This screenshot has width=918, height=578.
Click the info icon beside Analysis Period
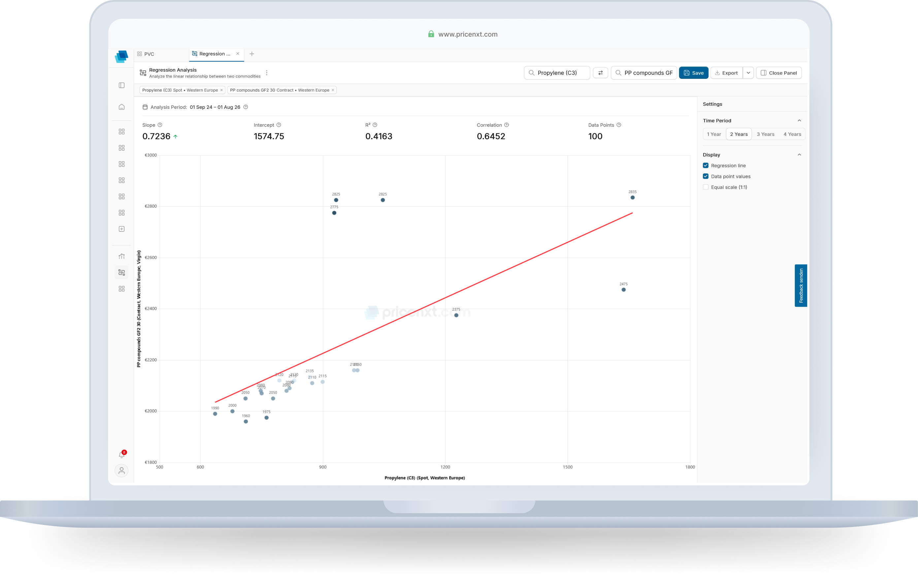pyautogui.click(x=246, y=107)
